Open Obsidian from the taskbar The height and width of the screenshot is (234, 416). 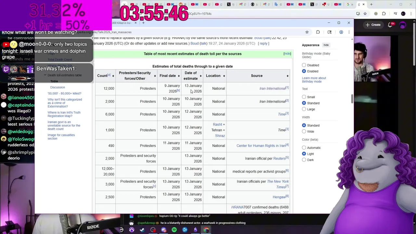tap(195, 230)
